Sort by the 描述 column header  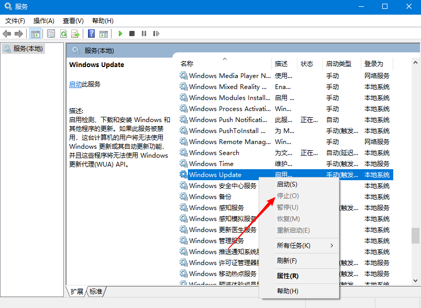coord(284,63)
